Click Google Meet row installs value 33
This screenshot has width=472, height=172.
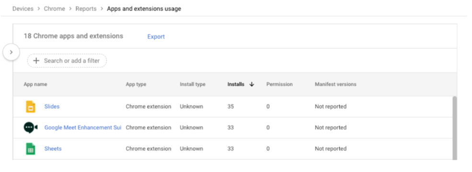point(230,128)
